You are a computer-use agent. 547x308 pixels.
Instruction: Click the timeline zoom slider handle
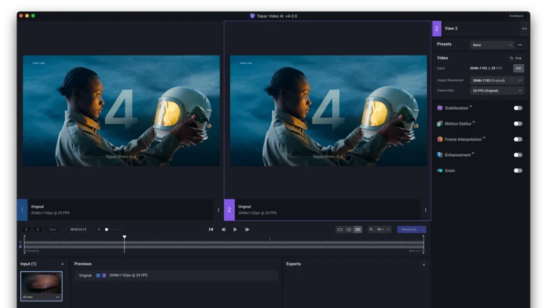coord(107,229)
